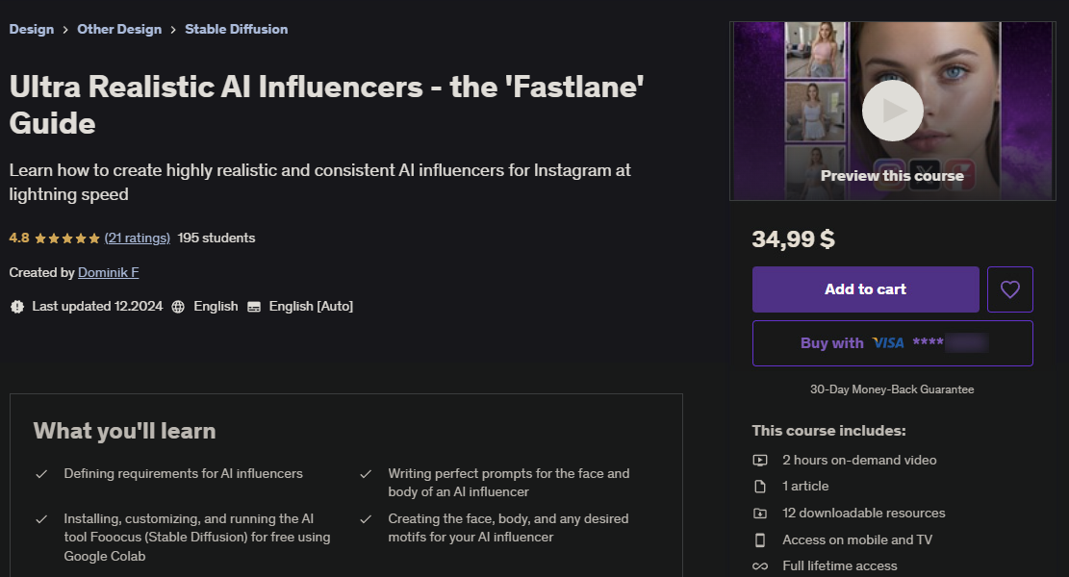
Task: Click the first learning objective checkmark
Action: tap(41, 474)
